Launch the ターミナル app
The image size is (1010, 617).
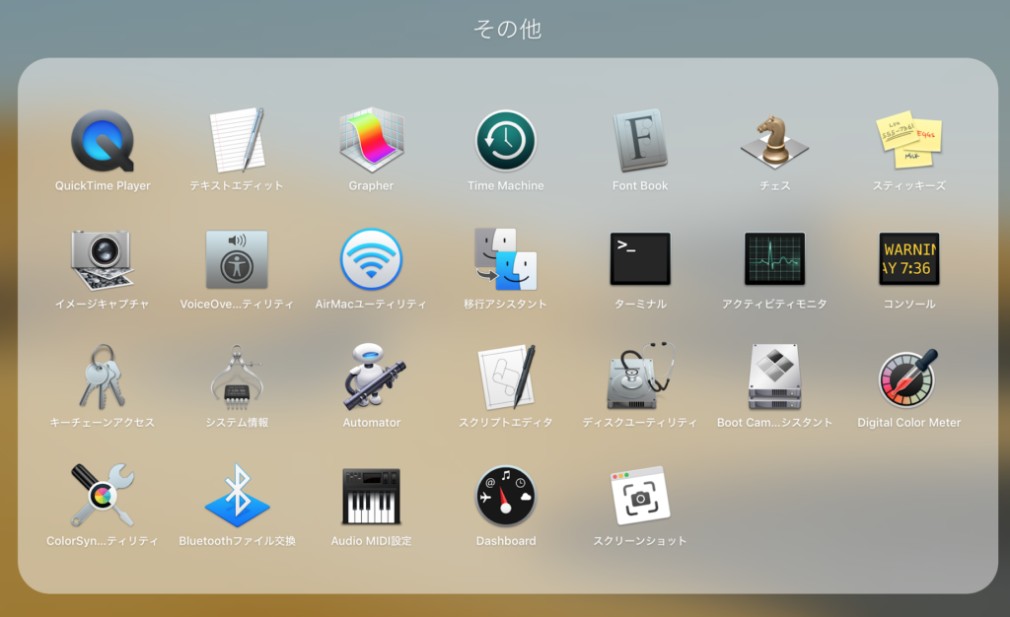point(640,259)
